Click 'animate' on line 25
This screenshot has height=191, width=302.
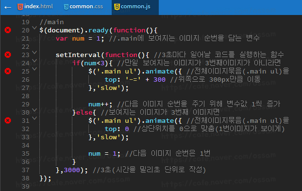[x=160, y=72]
